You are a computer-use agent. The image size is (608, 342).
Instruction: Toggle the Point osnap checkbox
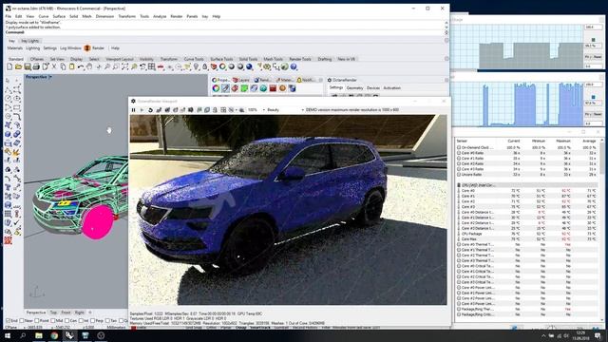click(37, 321)
